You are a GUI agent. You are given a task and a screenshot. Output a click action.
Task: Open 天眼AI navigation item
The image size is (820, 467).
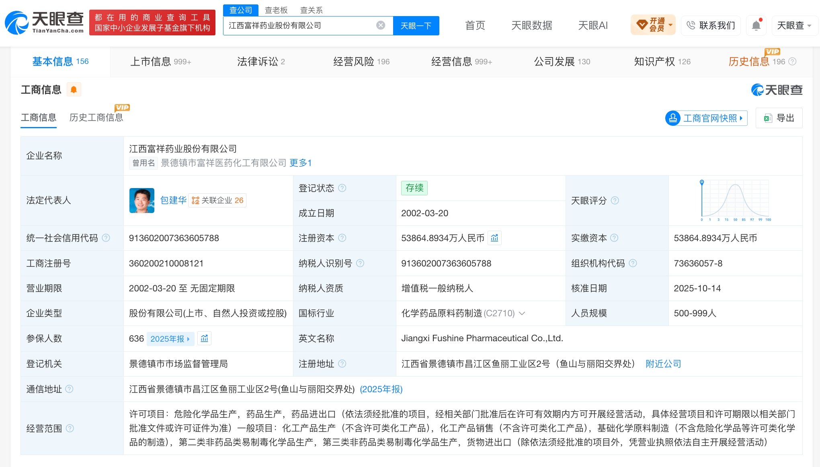593,25
